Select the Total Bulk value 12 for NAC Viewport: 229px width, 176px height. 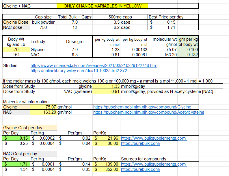75,27
